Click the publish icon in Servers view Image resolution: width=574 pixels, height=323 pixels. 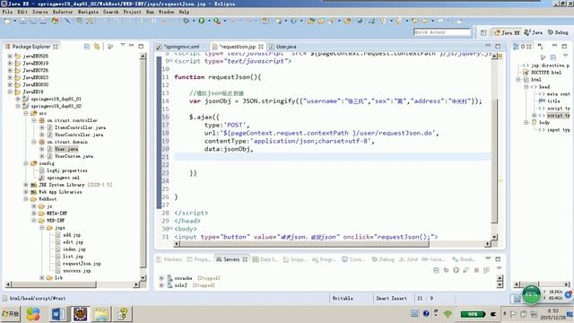pos(486,270)
